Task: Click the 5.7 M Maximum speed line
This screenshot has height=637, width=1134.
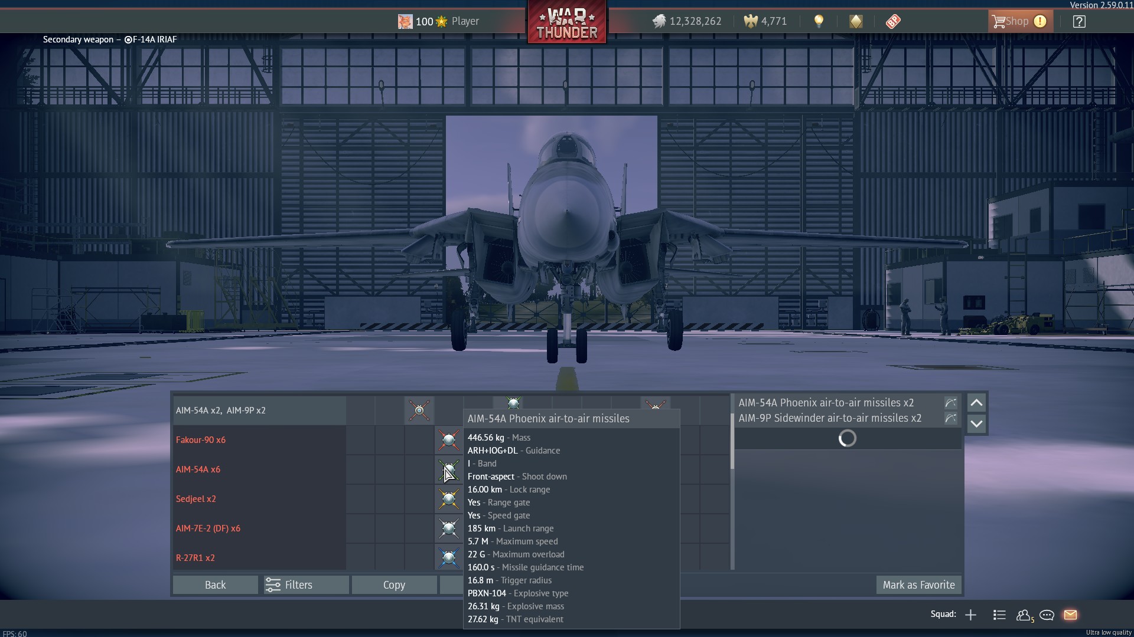Action: (x=513, y=541)
